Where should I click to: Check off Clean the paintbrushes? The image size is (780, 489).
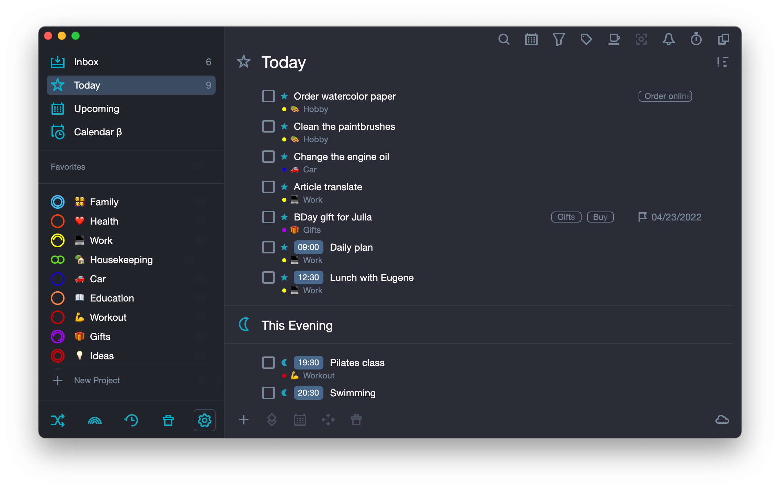pyautogui.click(x=268, y=126)
